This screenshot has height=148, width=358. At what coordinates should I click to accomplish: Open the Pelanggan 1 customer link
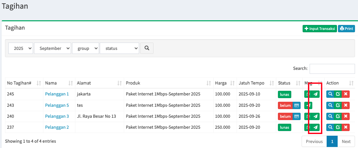57,94
